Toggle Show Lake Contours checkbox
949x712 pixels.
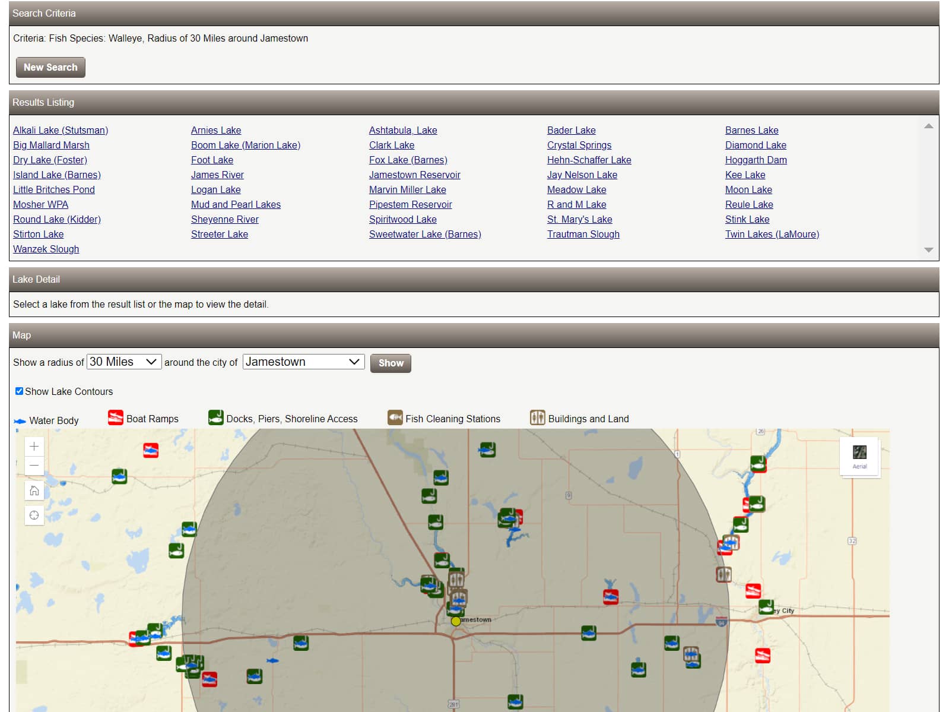19,391
